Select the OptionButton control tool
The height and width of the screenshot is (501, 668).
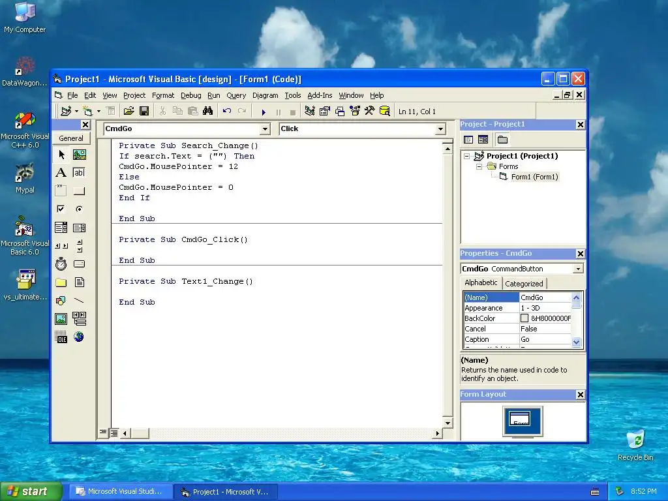pos(79,209)
